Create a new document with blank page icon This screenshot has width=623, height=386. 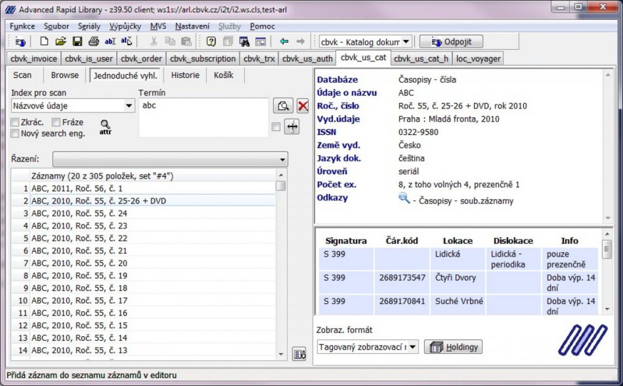44,41
